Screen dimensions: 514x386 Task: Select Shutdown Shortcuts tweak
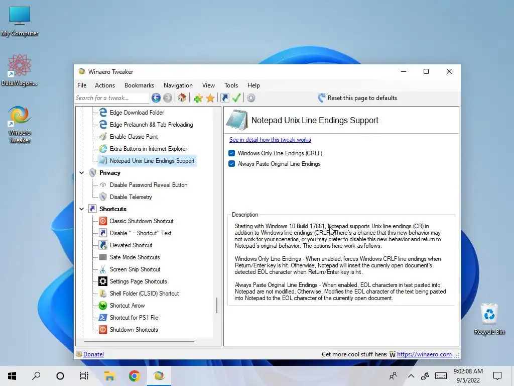click(x=134, y=330)
